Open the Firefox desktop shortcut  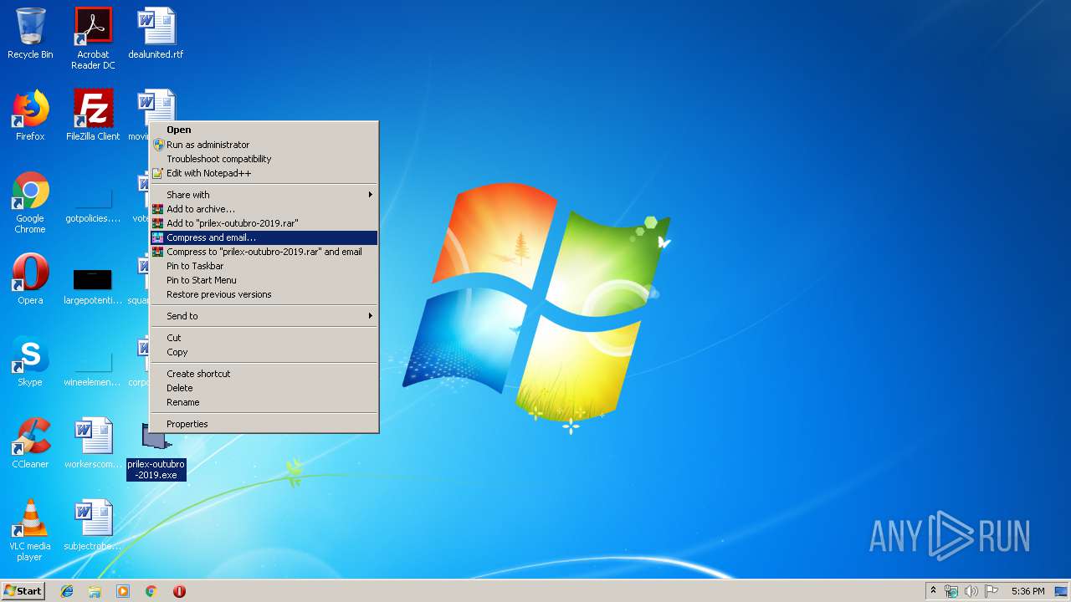(x=30, y=115)
